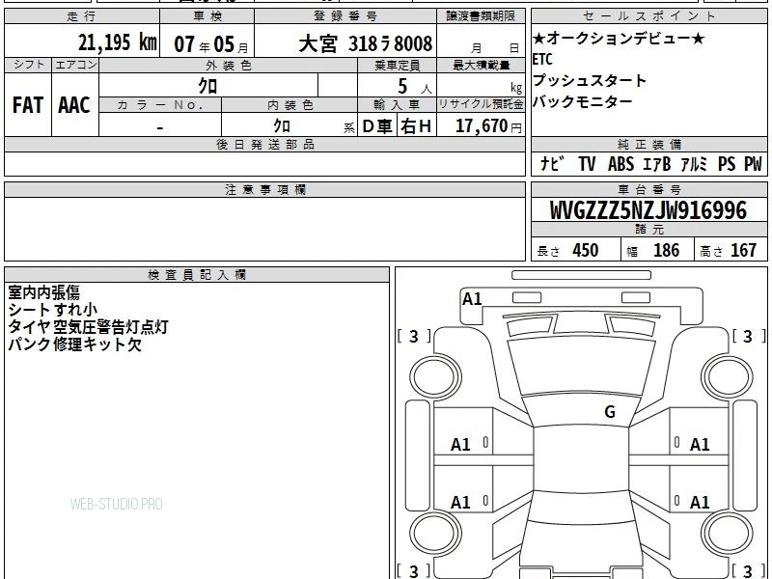Click the 検査員記入欄 header
The image size is (772, 579).
click(x=197, y=275)
